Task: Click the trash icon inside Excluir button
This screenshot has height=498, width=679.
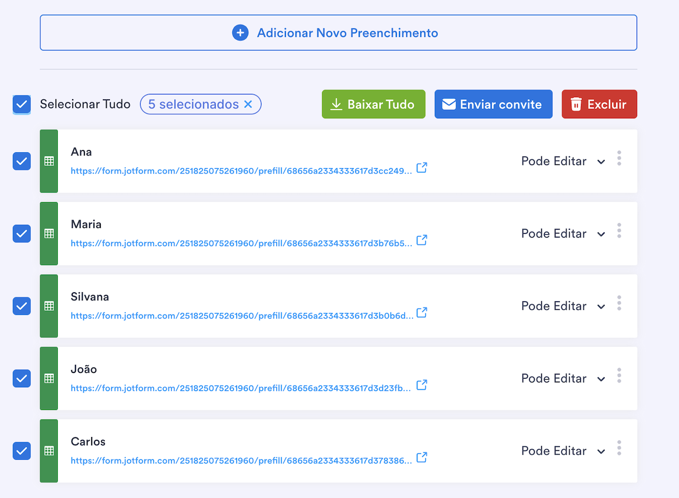Action: 577,104
